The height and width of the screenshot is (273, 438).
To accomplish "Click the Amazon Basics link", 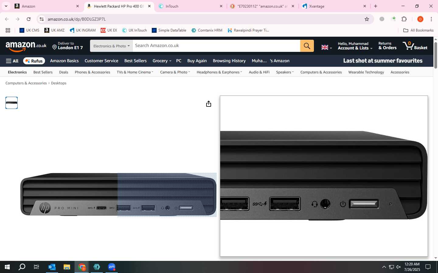I will (x=64, y=61).
